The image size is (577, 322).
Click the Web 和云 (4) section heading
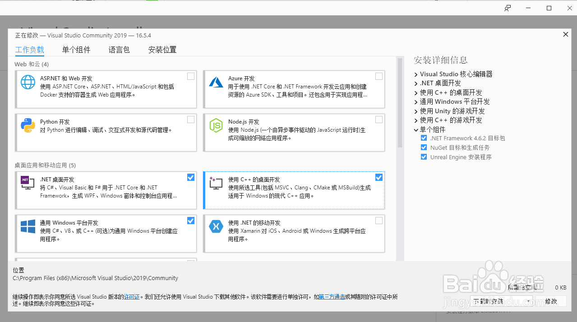[x=32, y=64]
